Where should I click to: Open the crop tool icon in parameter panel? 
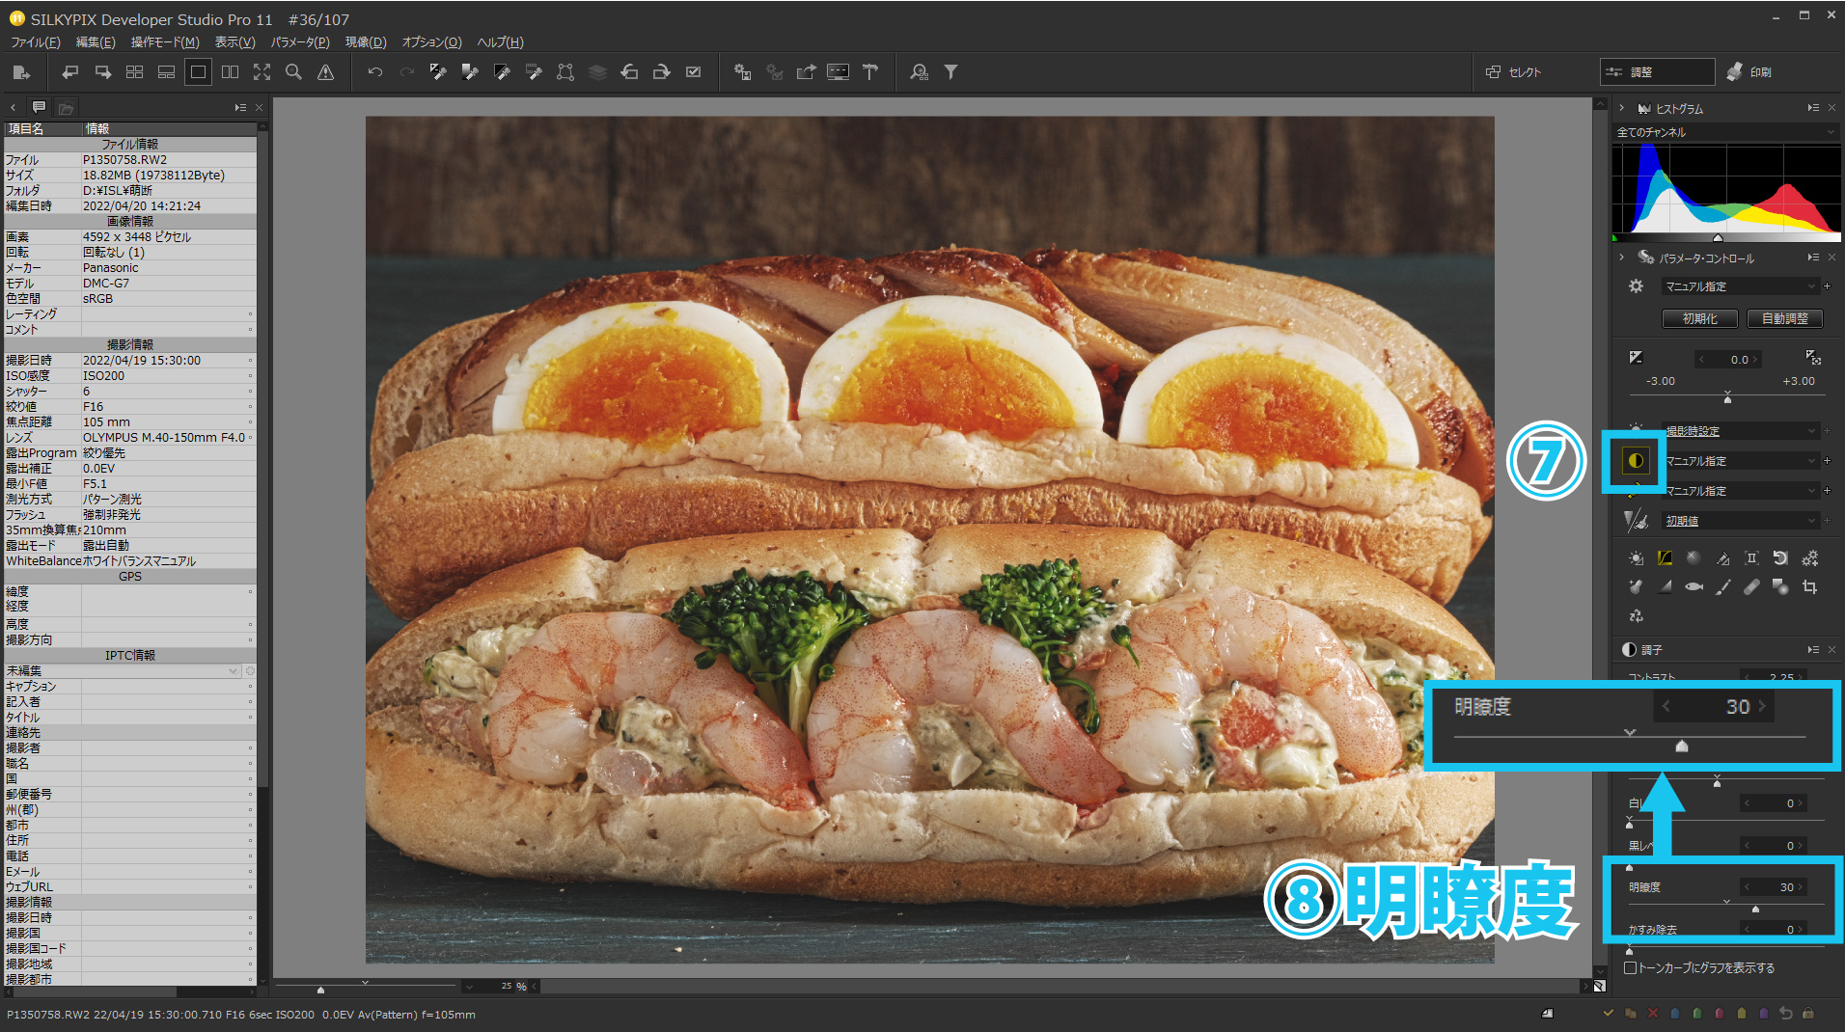point(1809,586)
